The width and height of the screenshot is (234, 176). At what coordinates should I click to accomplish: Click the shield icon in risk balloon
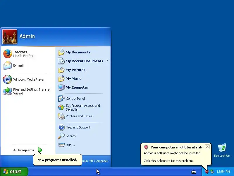tap(146, 147)
